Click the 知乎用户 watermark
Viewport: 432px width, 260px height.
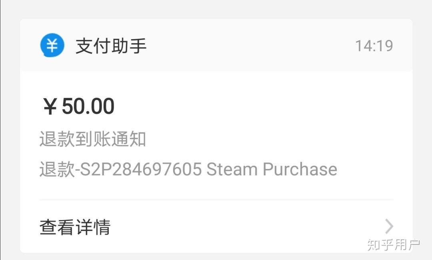pos(394,244)
